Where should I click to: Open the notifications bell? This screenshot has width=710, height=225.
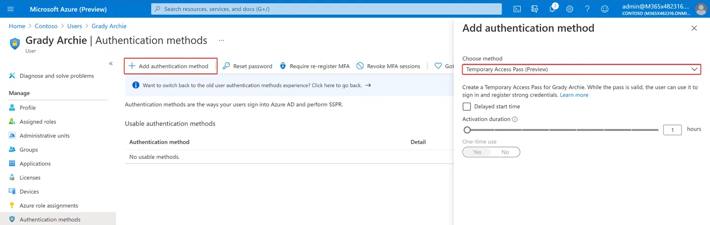click(x=553, y=9)
